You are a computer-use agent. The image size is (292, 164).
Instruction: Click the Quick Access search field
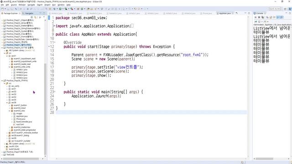coord(275,9)
